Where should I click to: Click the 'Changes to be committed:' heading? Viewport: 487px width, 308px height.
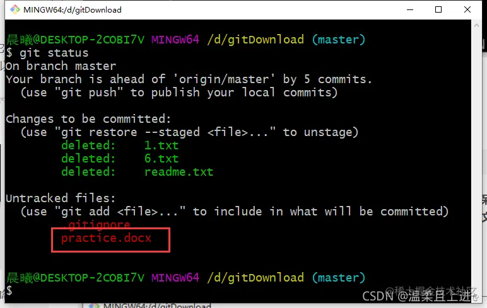pyautogui.click(x=88, y=119)
